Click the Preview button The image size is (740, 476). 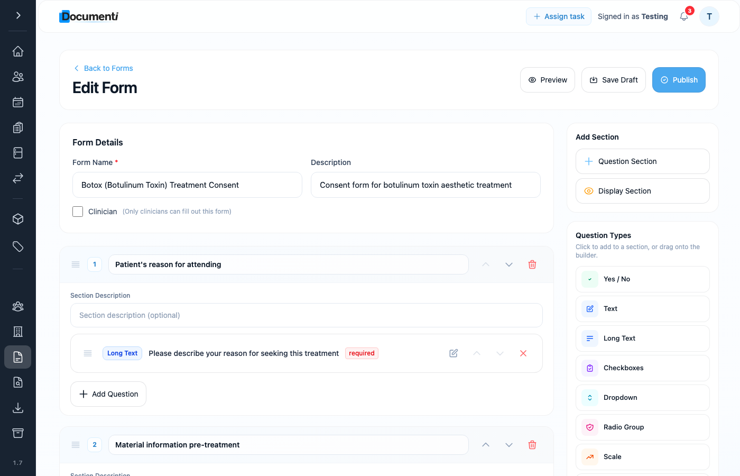(x=548, y=80)
